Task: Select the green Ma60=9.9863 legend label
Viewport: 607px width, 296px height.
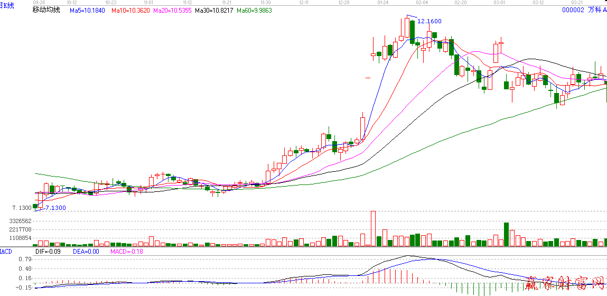Action: pyautogui.click(x=254, y=10)
